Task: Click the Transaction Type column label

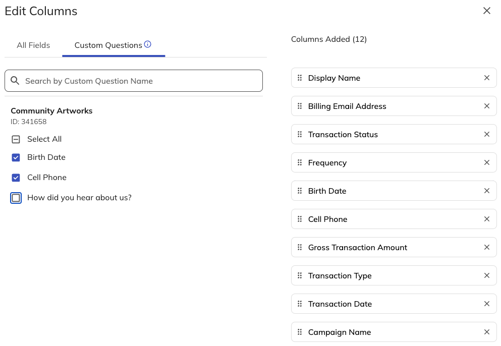Action: point(340,276)
